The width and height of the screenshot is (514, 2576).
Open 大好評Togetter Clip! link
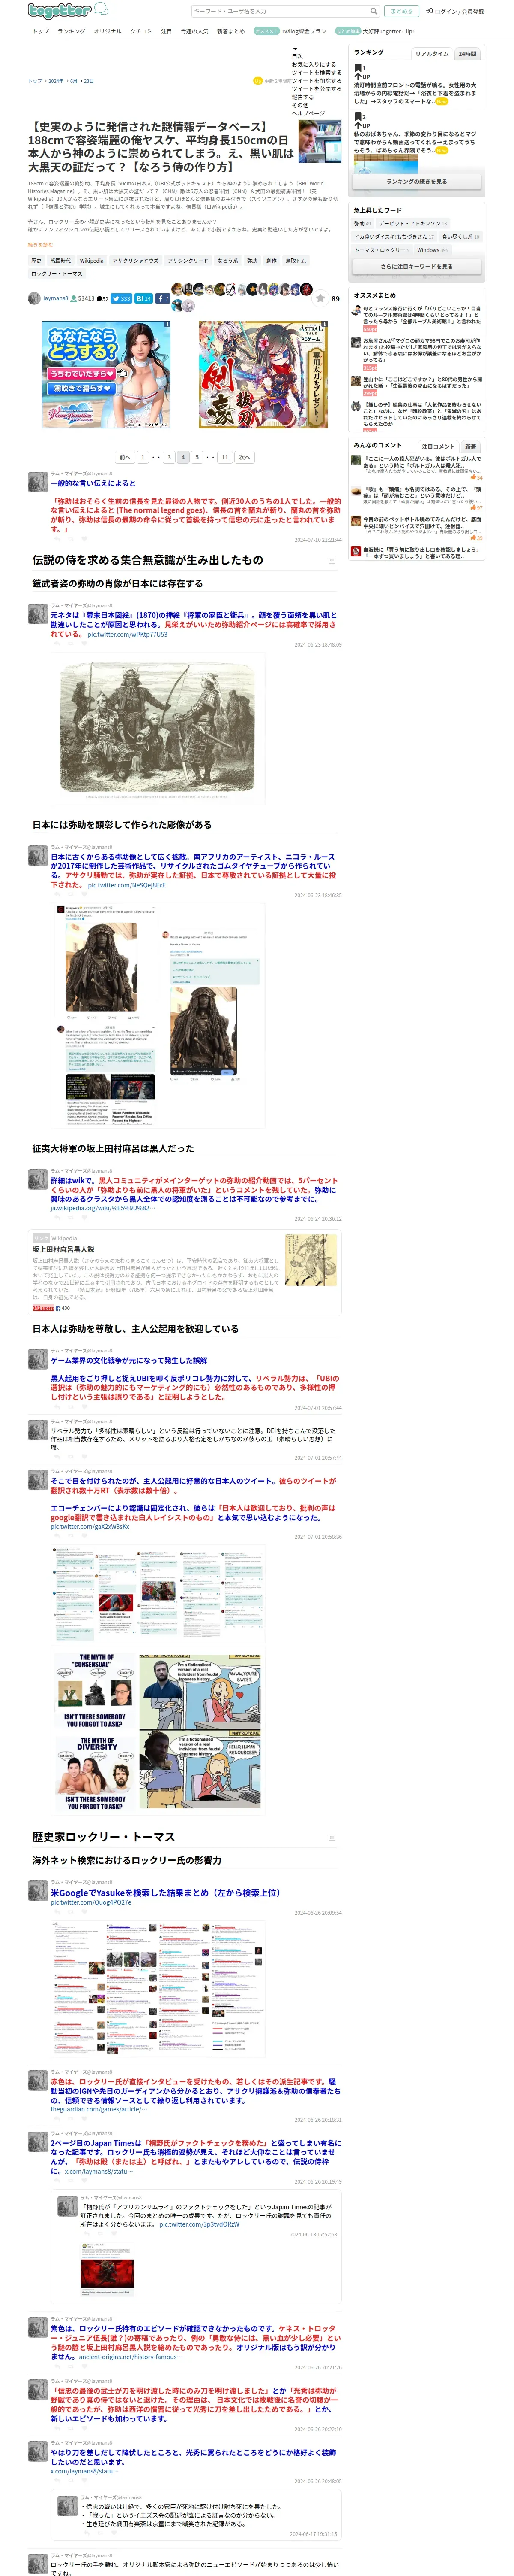[388, 31]
